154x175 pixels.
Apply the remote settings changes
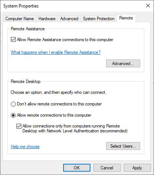tap(137, 168)
